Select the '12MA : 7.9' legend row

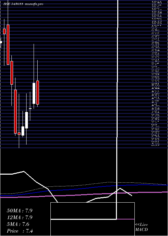click(x=19, y=217)
